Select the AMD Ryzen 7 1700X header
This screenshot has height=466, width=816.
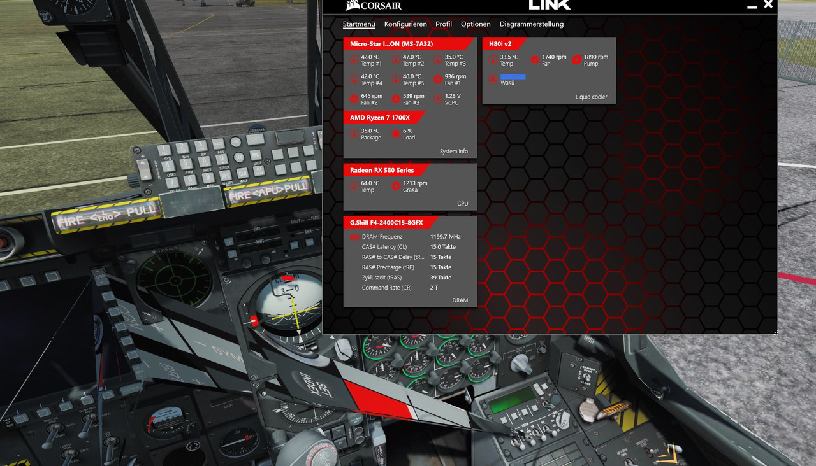(x=384, y=118)
